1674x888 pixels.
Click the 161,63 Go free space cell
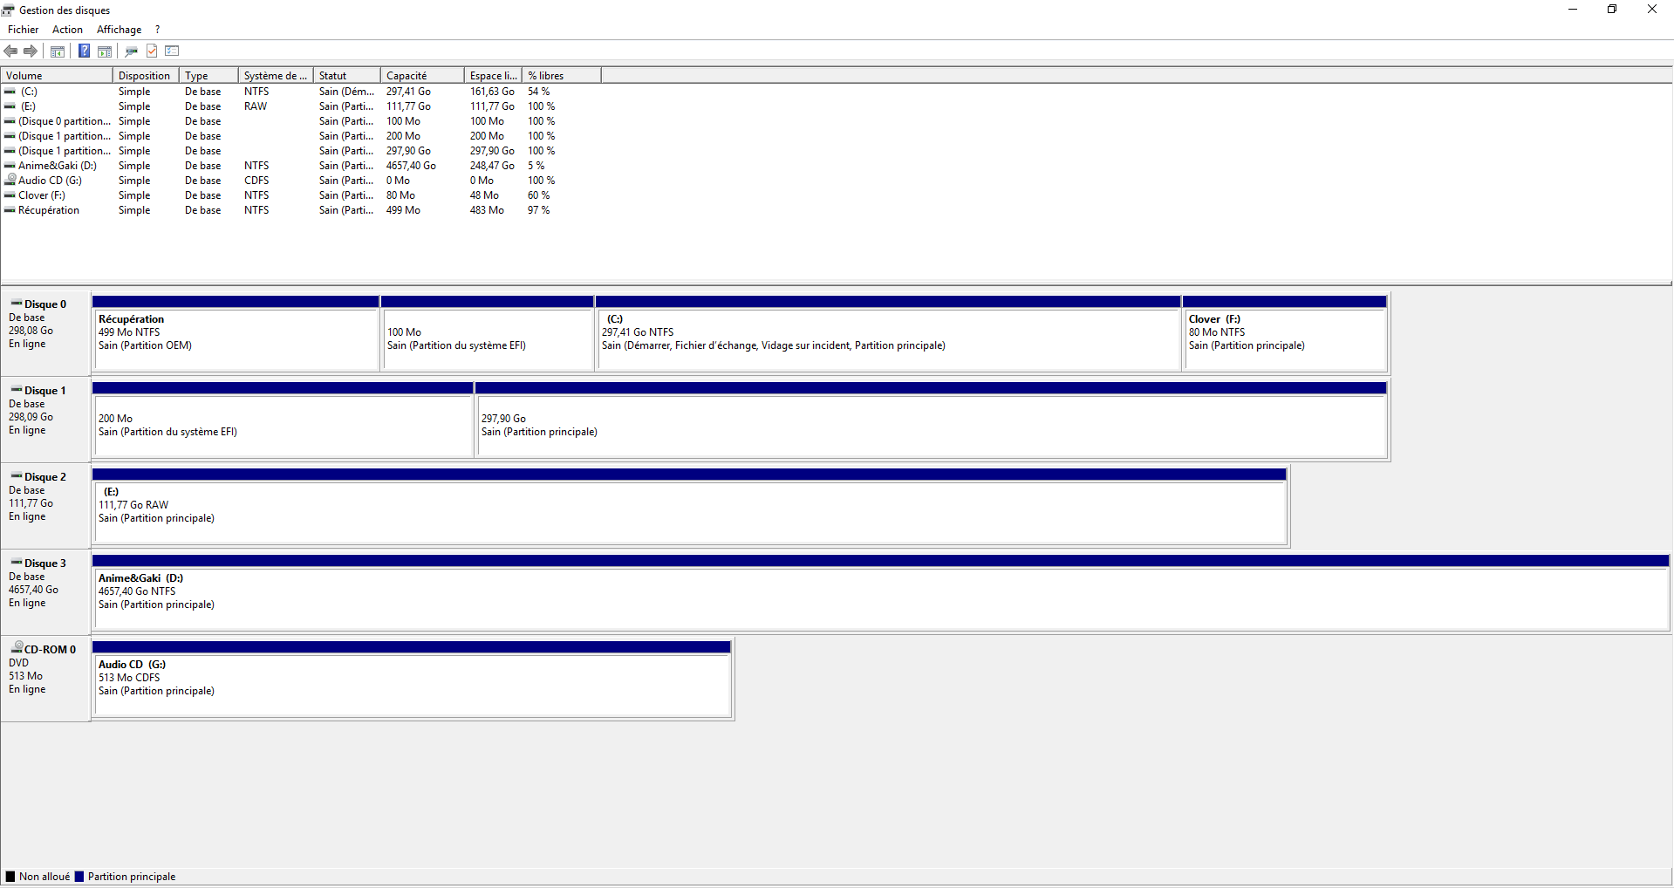coord(492,92)
